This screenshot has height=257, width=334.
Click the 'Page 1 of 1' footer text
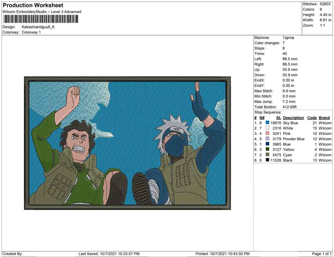pos(322,254)
